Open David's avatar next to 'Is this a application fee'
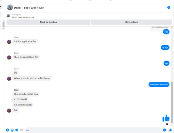Viewport: 174px width, 133px height. click(x=9, y=42)
